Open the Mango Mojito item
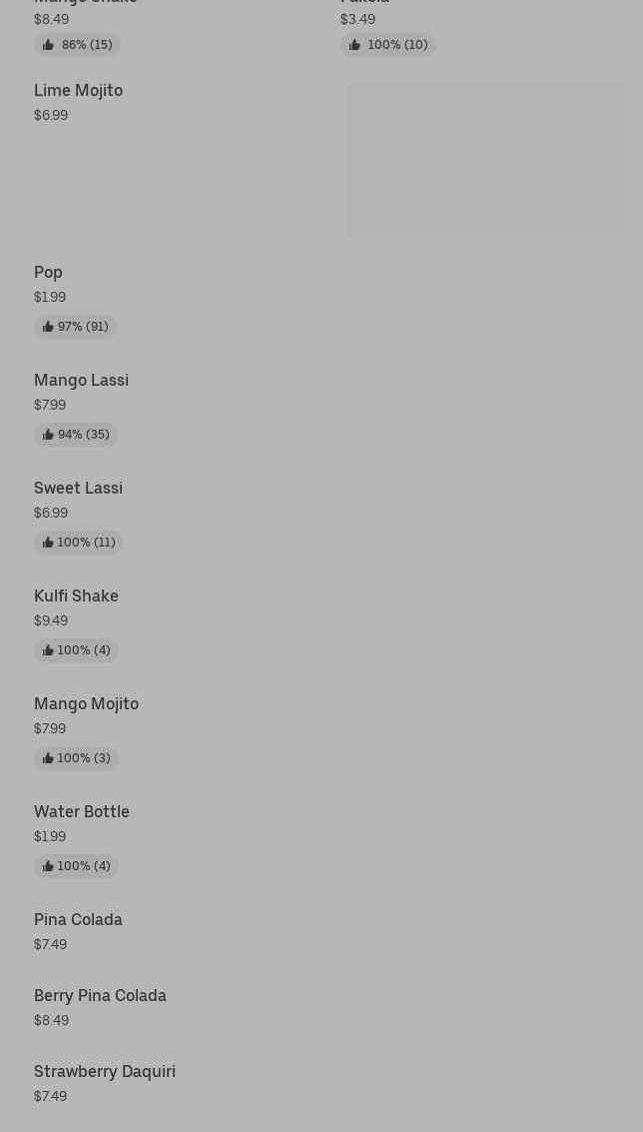643x1132 pixels. pyautogui.click(x=86, y=703)
